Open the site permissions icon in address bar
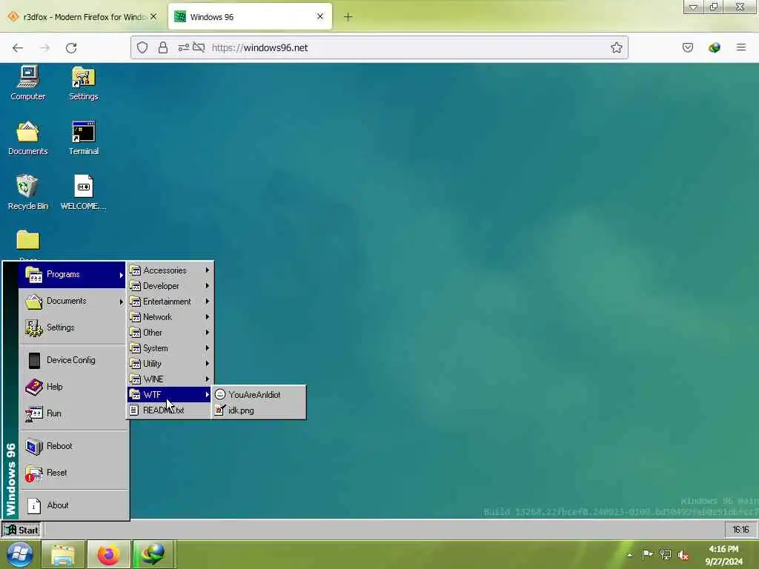 [184, 47]
